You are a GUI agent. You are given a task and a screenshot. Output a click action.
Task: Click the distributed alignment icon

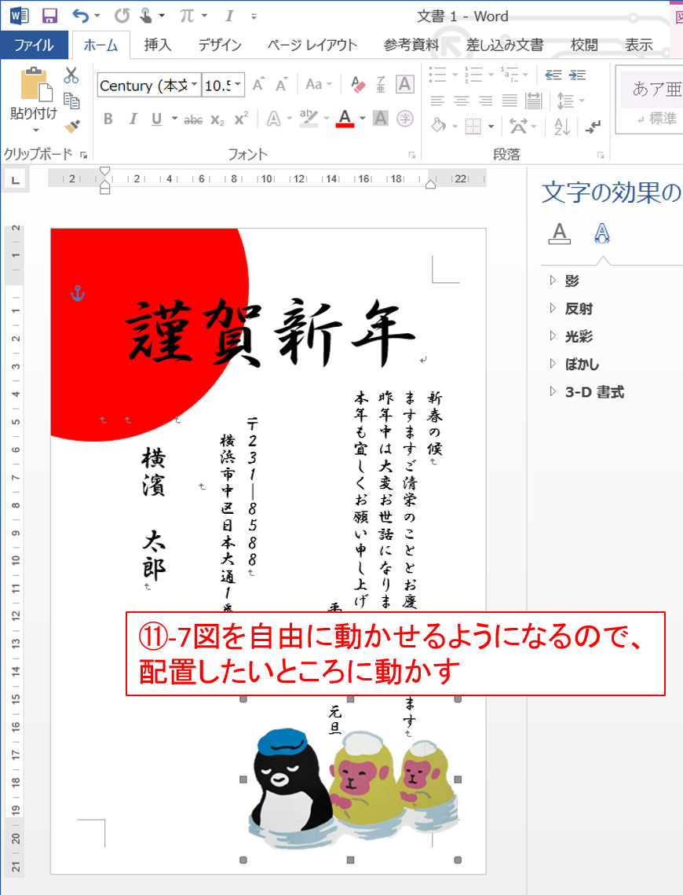pyautogui.click(x=534, y=101)
